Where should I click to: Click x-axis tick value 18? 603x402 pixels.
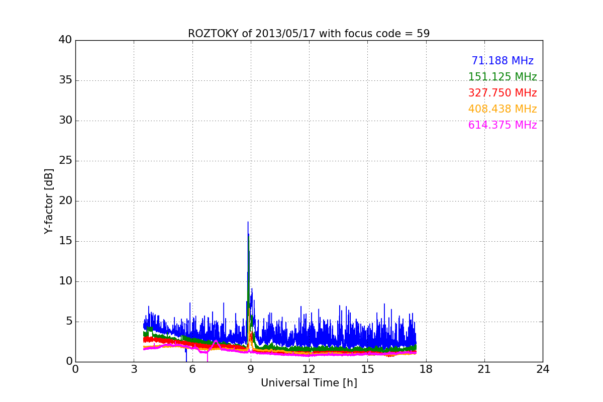426,369
